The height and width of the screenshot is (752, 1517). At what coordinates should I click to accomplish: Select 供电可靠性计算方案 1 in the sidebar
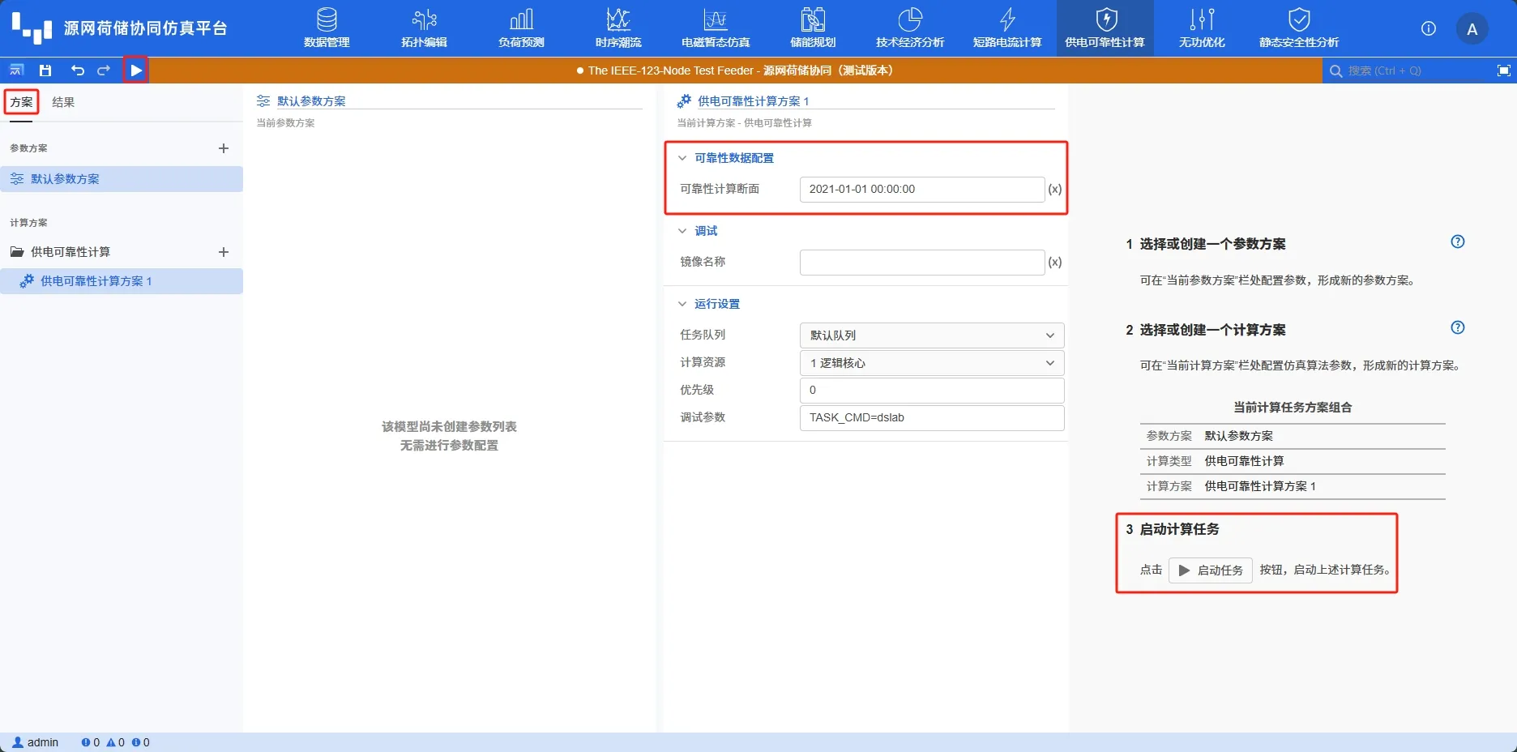[122, 281]
